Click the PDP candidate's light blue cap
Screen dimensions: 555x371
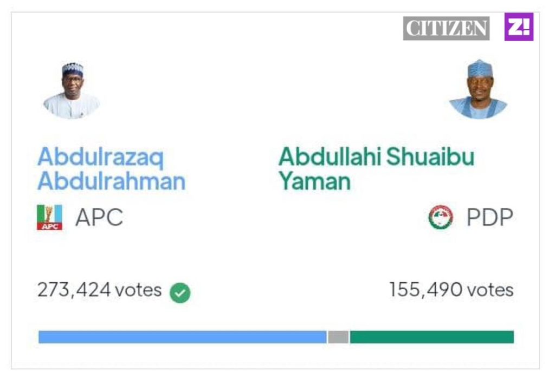pos(479,68)
